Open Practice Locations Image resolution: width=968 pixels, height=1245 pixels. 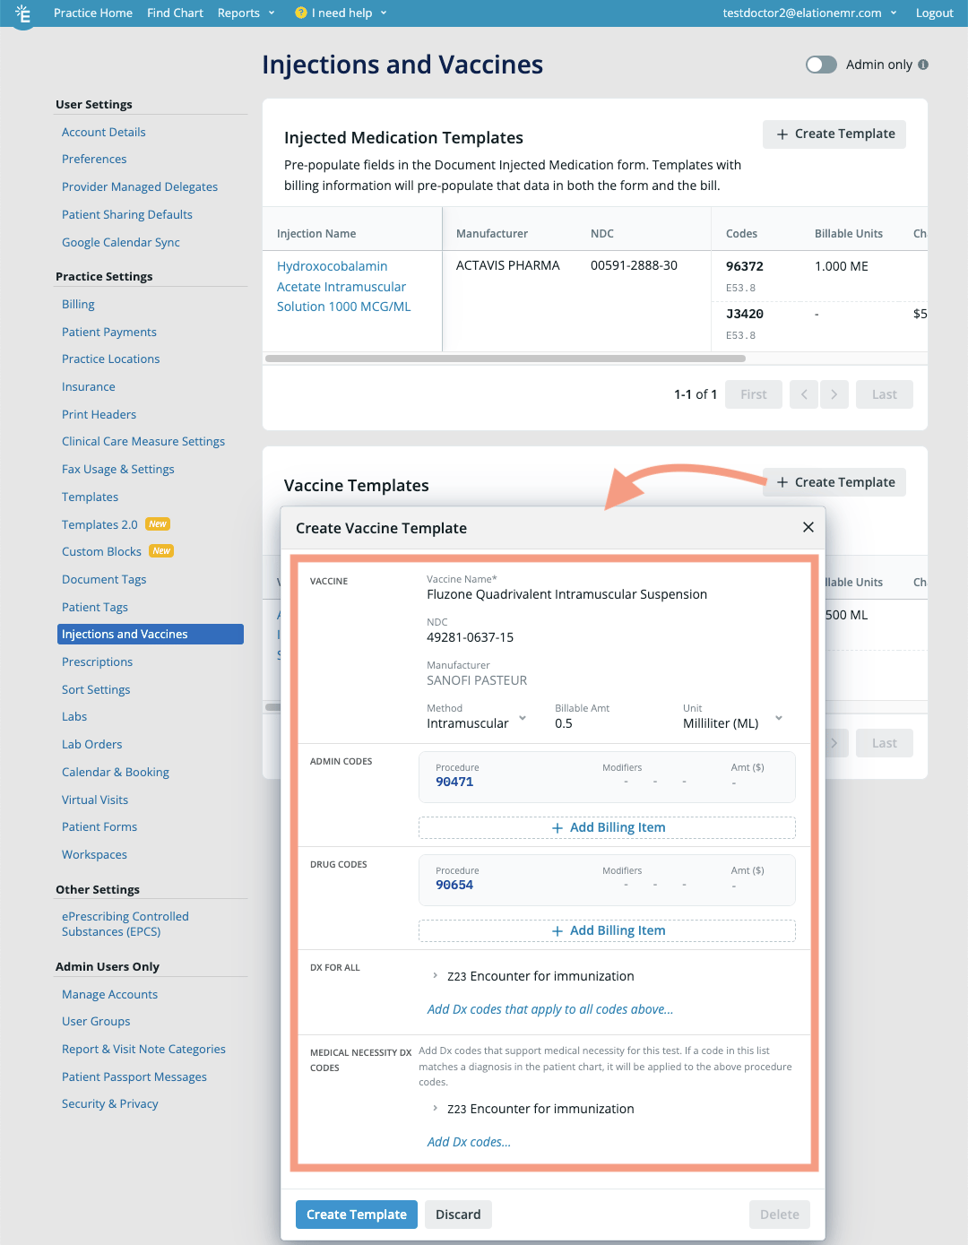(111, 359)
